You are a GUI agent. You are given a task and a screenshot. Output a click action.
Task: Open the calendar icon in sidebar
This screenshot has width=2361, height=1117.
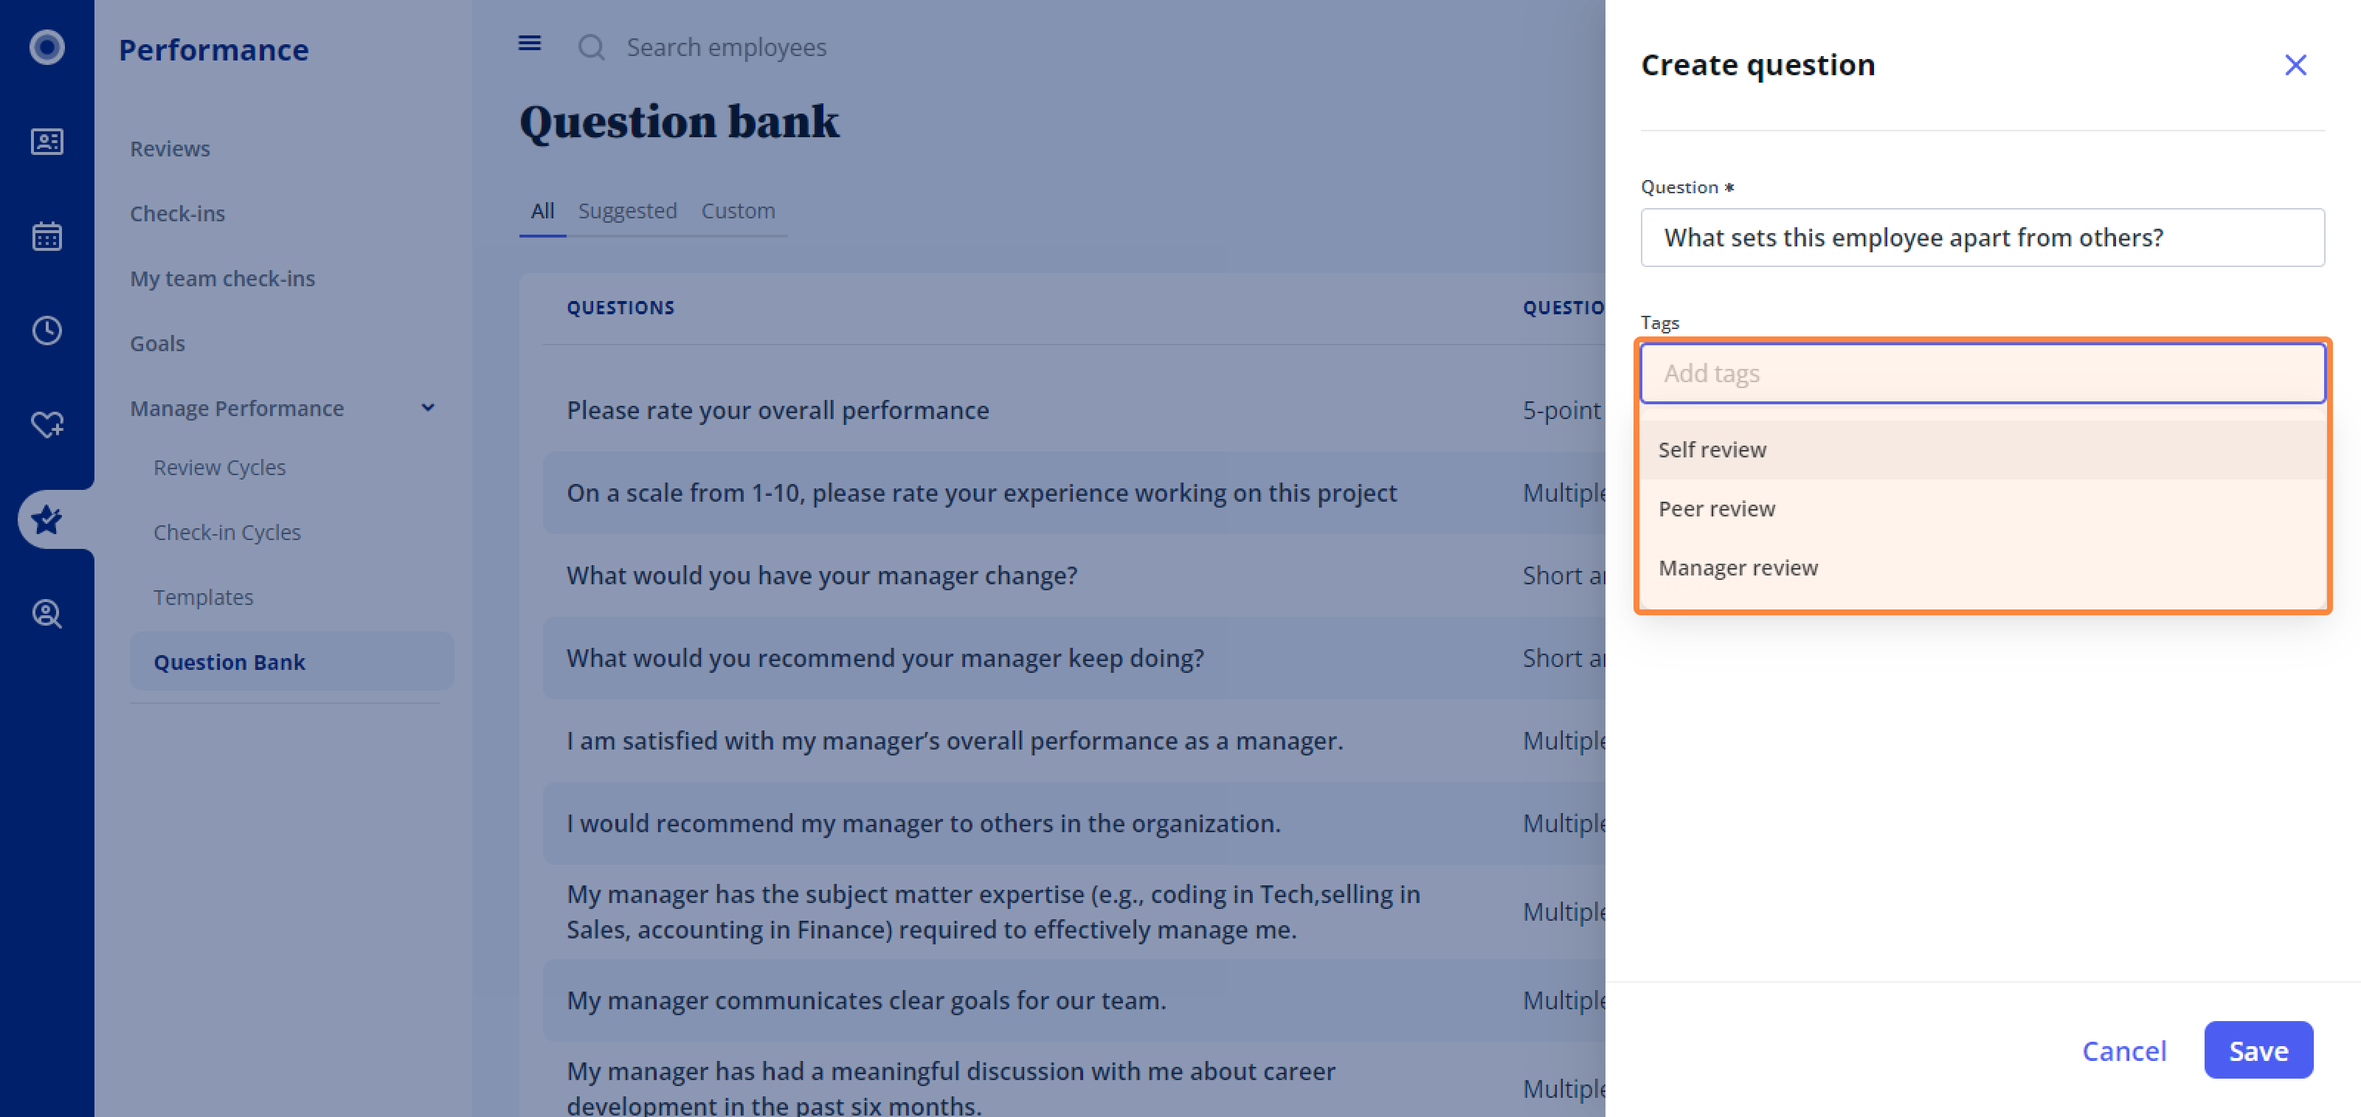coord(46,235)
